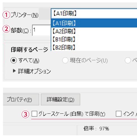
Task: Pick 【B1印刷】 printer option
Action: (94, 39)
